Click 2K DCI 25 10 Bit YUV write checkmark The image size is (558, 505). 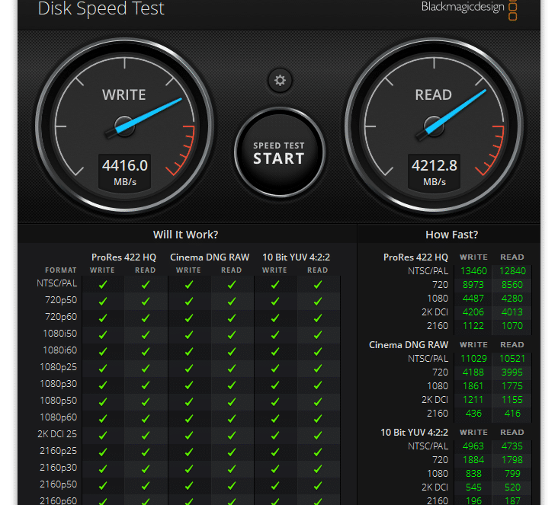(274, 435)
